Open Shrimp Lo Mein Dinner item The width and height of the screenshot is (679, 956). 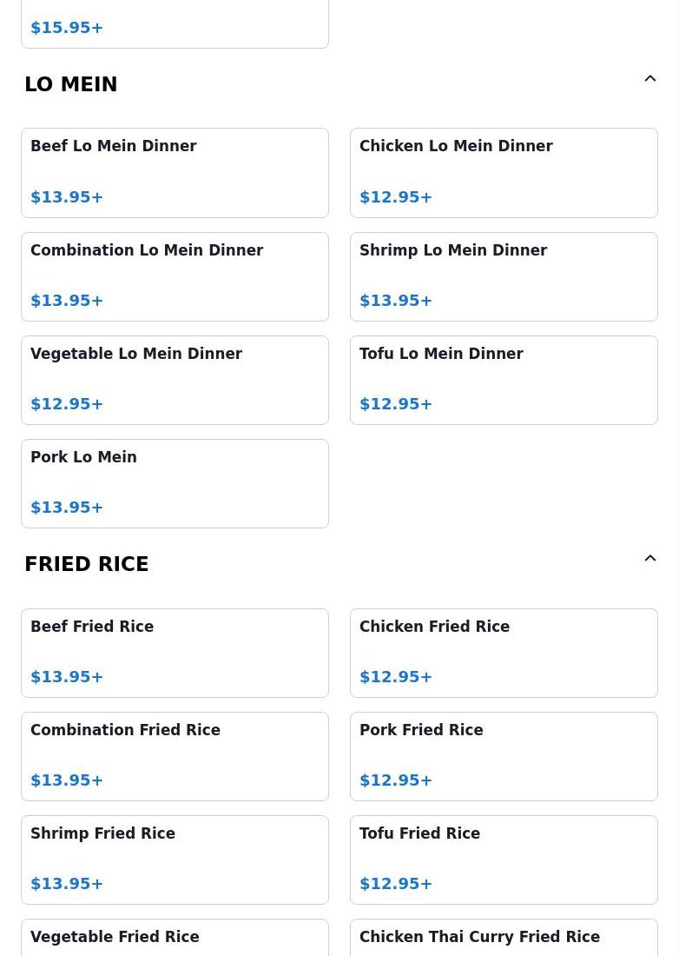504,276
